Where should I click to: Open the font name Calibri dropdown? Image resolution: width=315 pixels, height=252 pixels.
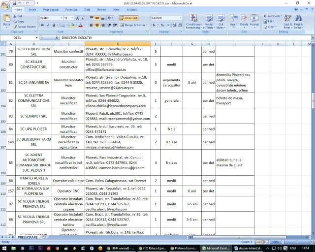coord(62,18)
